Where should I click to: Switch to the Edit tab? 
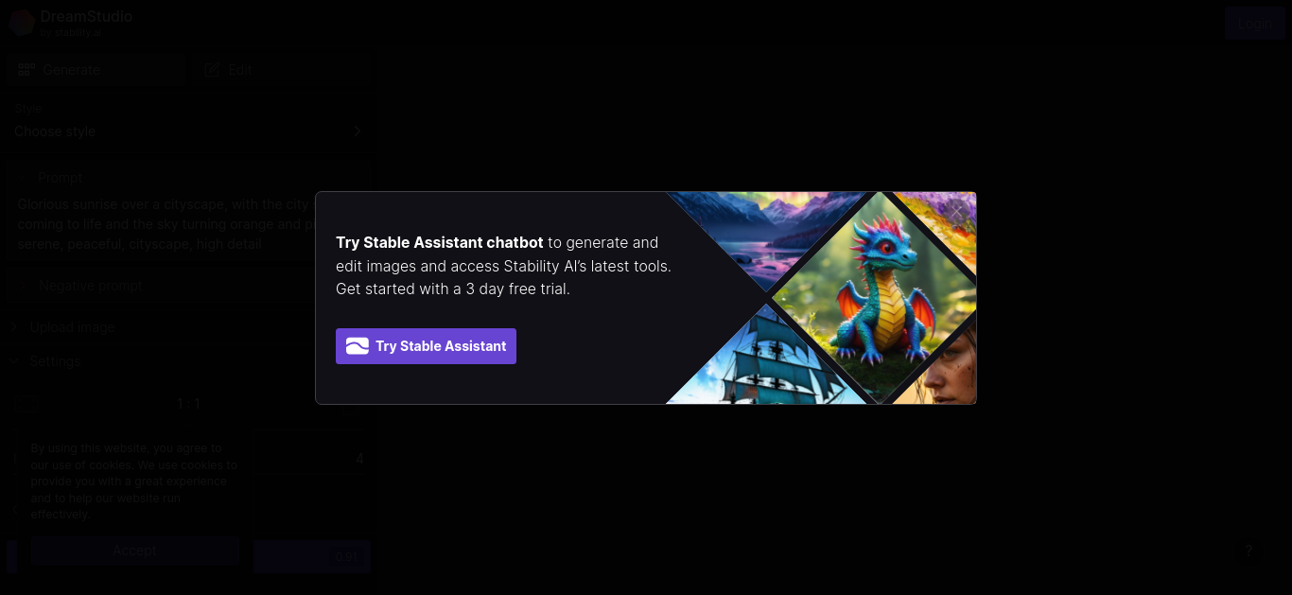pyautogui.click(x=282, y=70)
